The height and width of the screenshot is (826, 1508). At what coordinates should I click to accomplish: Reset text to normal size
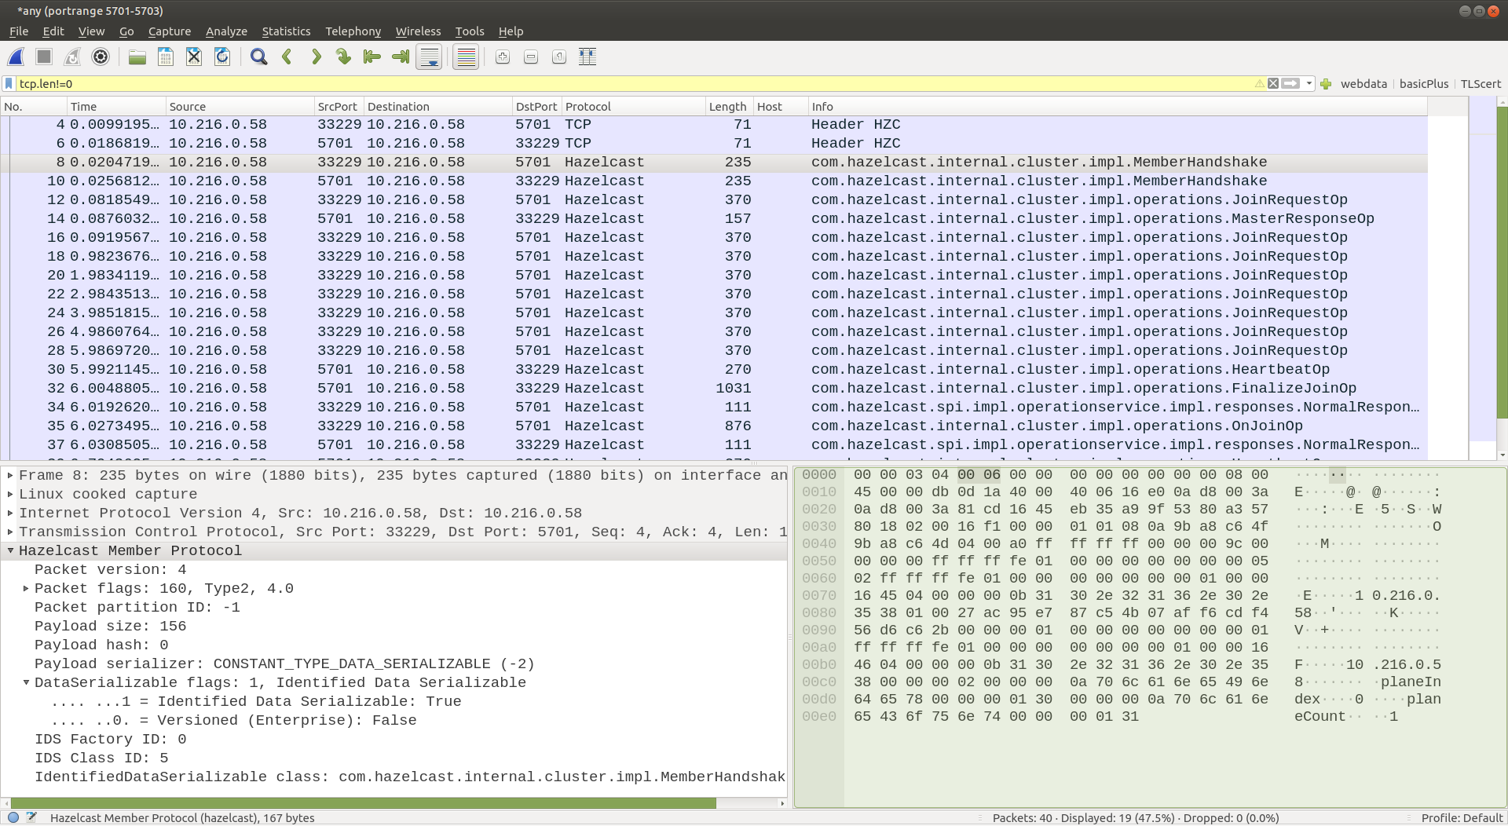pyautogui.click(x=559, y=57)
